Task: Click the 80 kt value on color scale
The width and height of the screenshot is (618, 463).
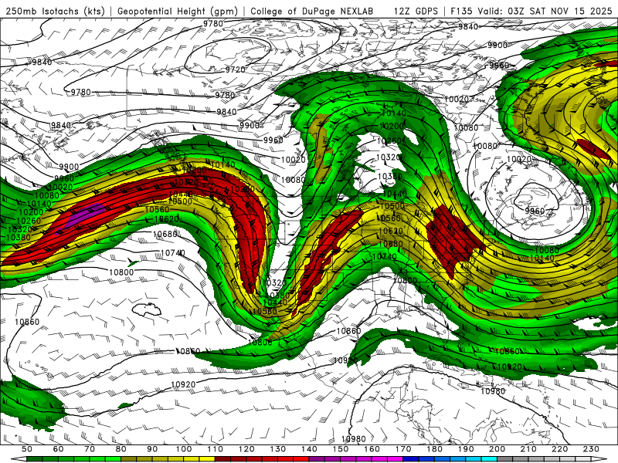Action: click(x=121, y=449)
